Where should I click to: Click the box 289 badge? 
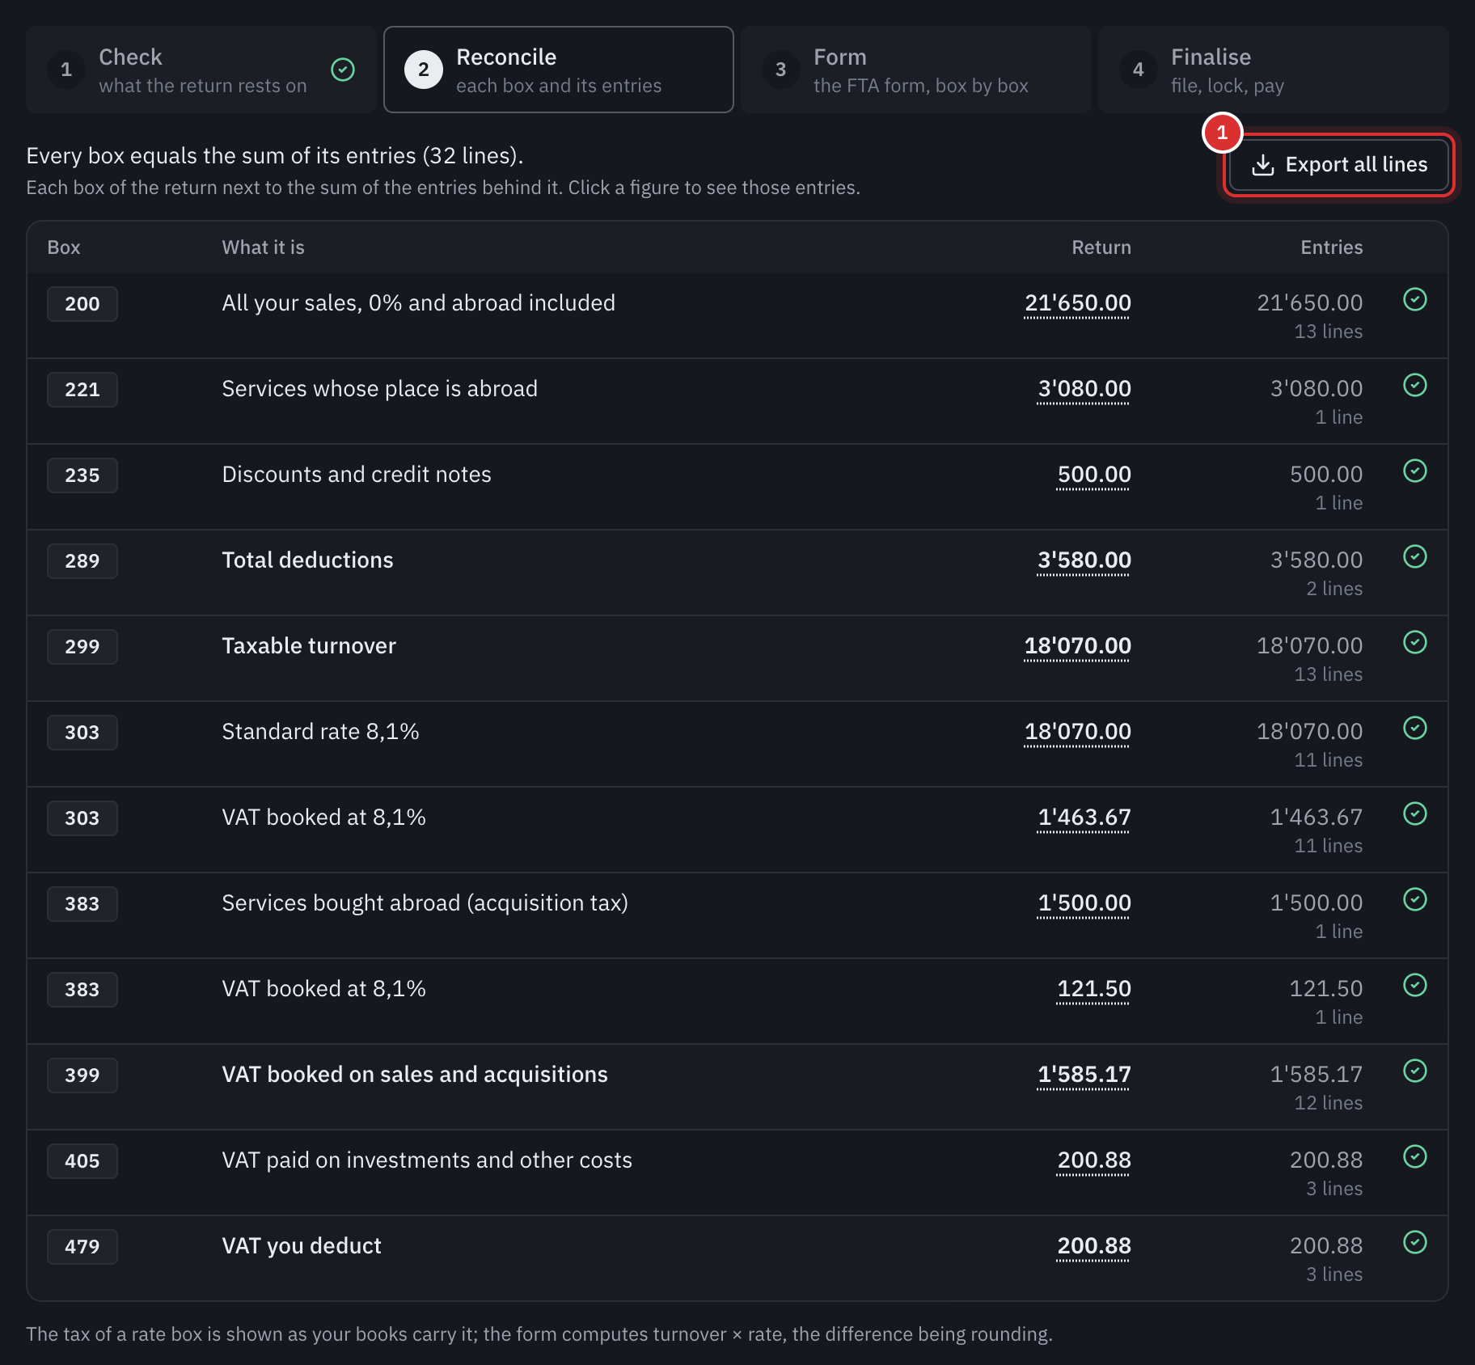(x=82, y=561)
